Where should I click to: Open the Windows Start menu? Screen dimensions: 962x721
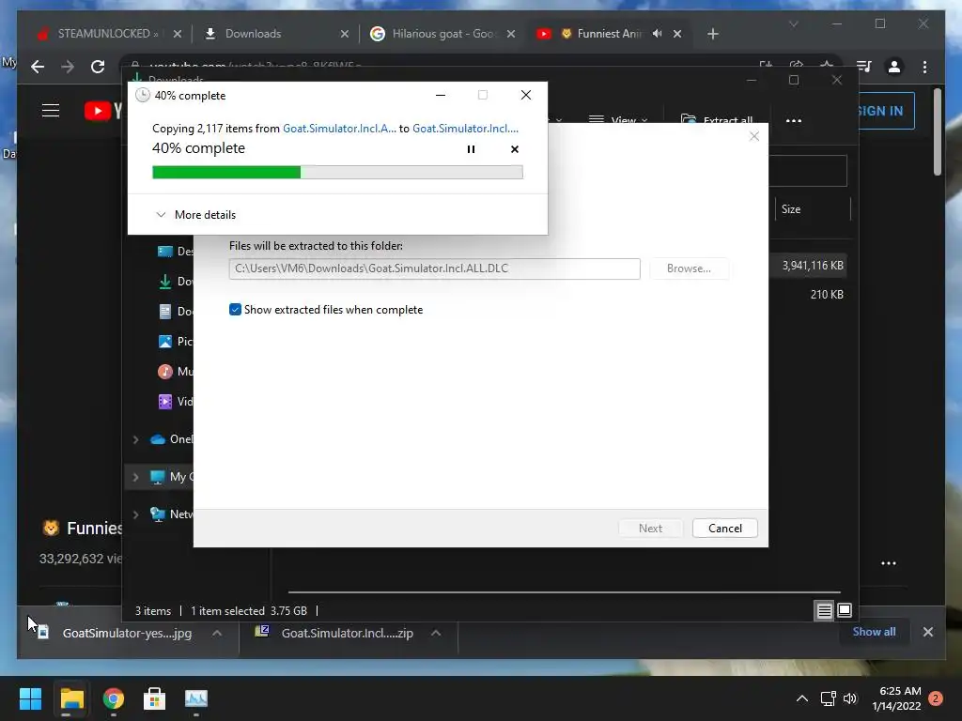point(30,698)
